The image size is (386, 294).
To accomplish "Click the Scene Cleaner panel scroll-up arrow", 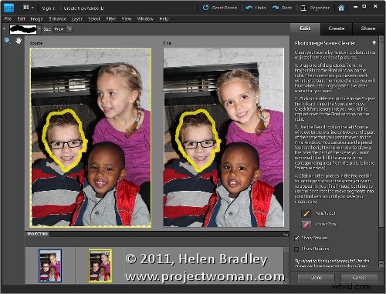I will (381, 38).
